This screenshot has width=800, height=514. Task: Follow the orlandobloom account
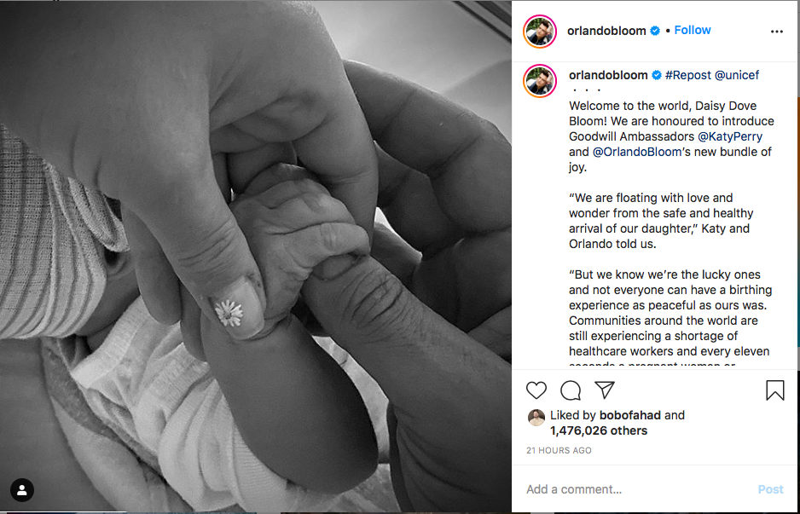pyautogui.click(x=693, y=30)
